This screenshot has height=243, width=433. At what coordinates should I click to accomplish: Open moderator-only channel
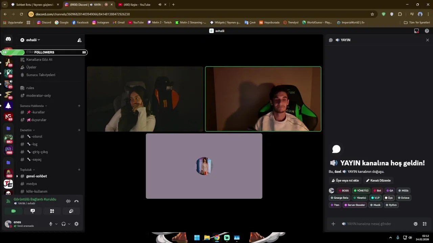click(x=39, y=96)
